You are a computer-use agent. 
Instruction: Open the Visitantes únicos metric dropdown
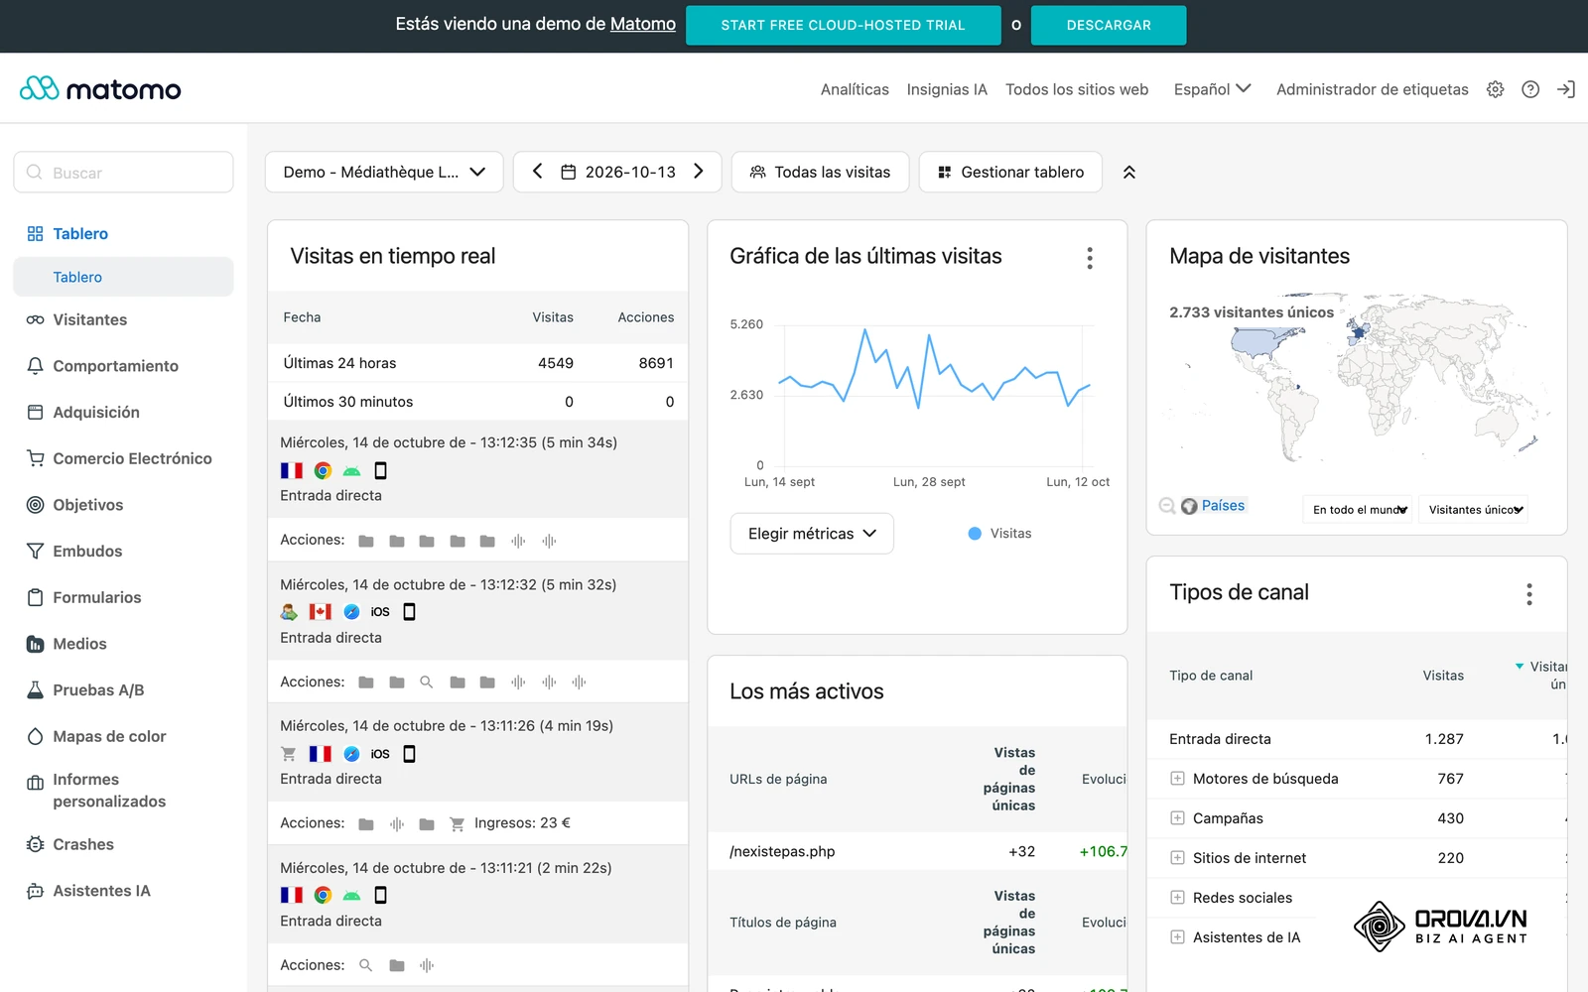pyautogui.click(x=1474, y=510)
